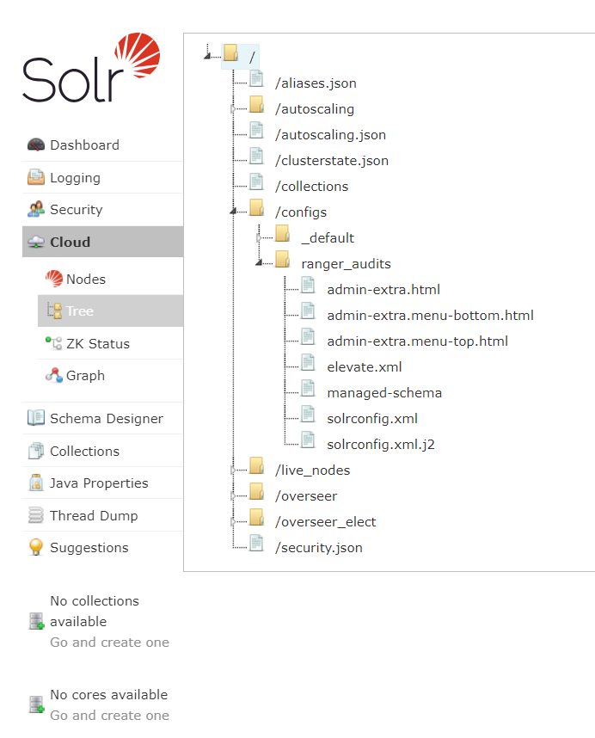Click the solrconfig.xml.j2 file icon
The height and width of the screenshot is (738, 595).
point(308,440)
